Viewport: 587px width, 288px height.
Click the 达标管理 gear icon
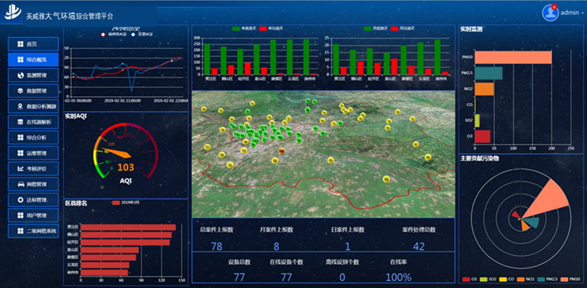19,200
